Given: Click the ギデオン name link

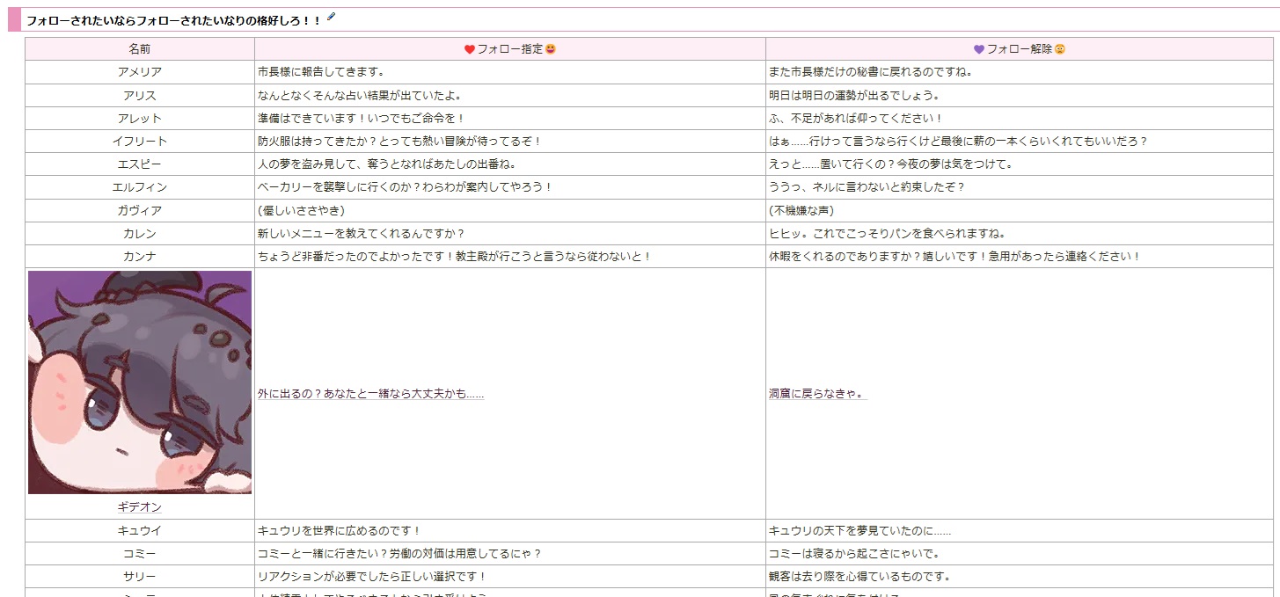Looking at the screenshot, I should (x=140, y=507).
